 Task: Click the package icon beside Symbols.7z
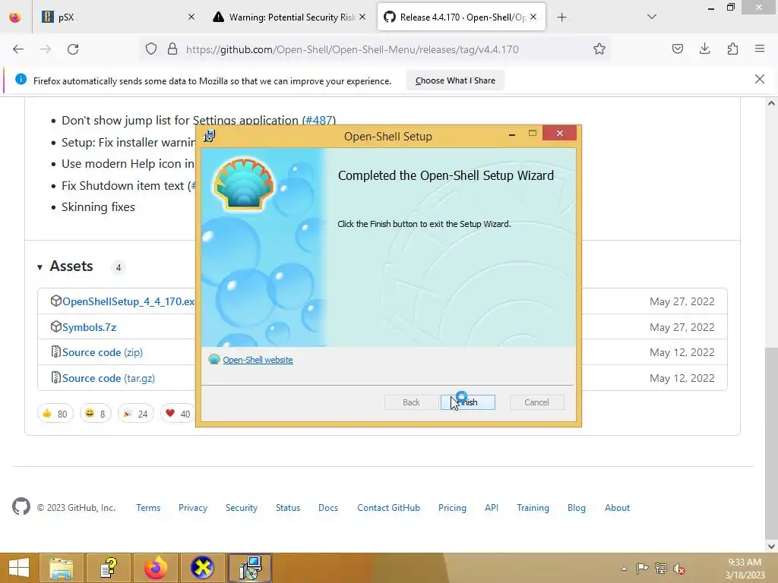(55, 326)
